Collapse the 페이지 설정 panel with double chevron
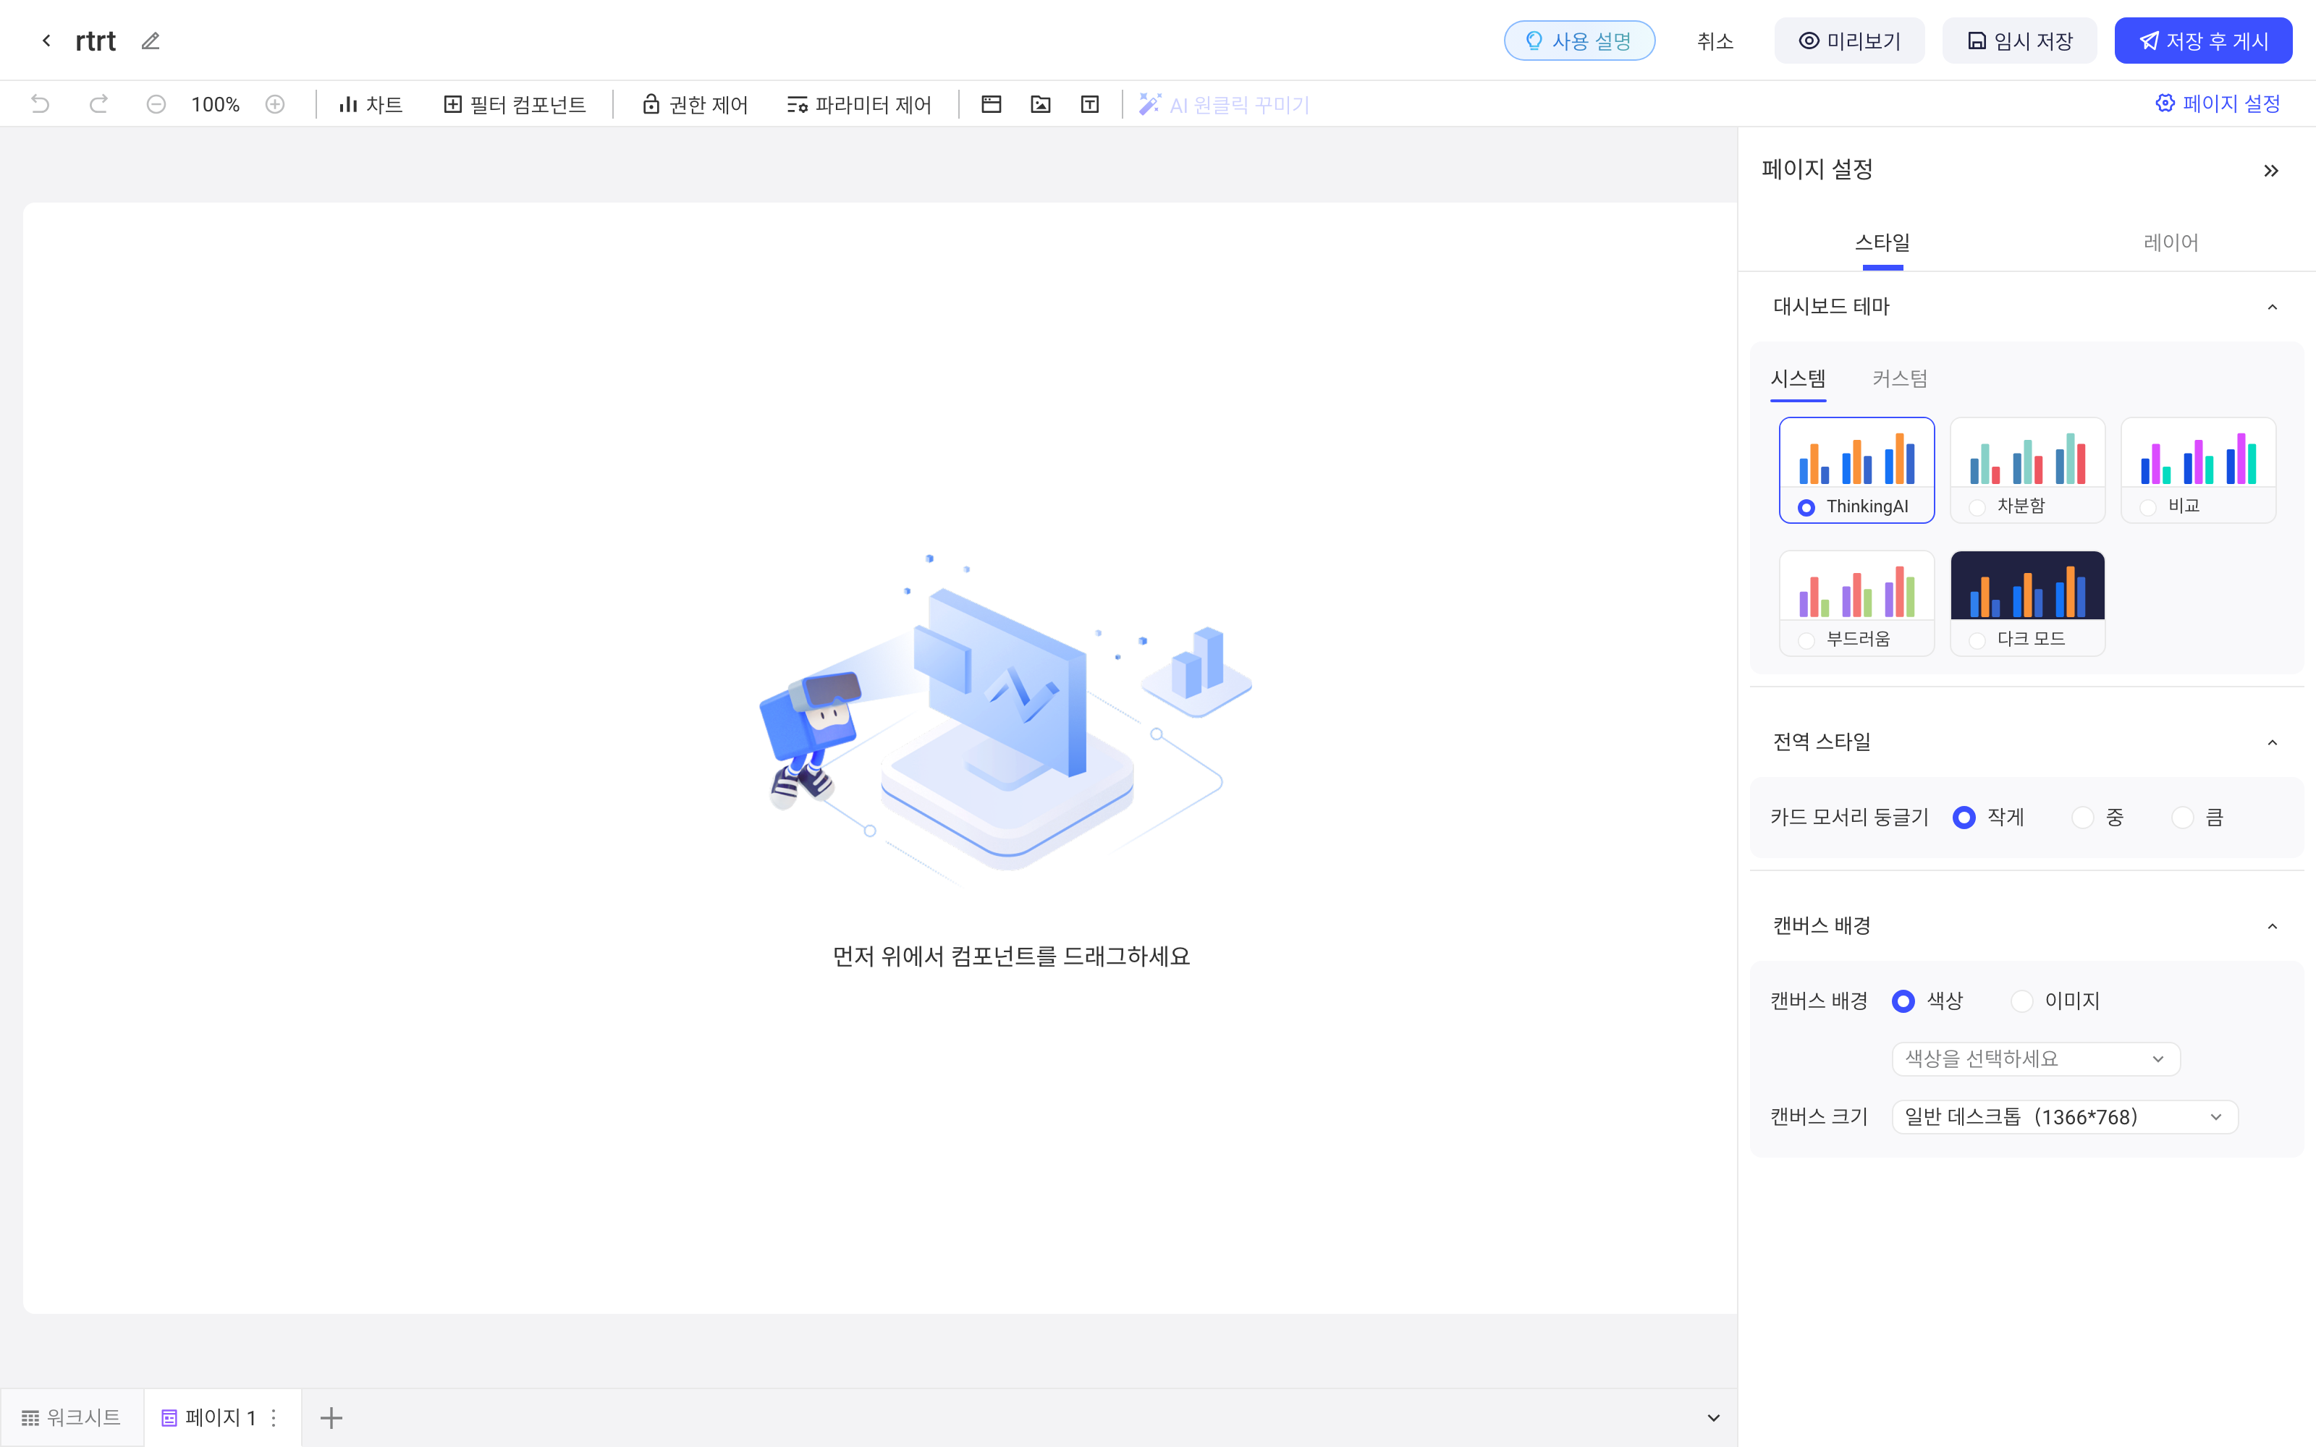Viewport: 2316px width, 1447px height. pyautogui.click(x=2271, y=170)
